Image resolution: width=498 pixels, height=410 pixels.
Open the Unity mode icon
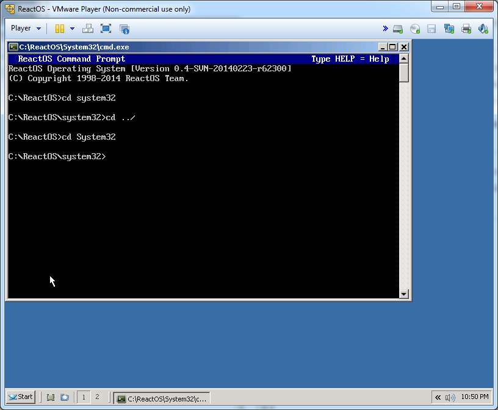pyautogui.click(x=124, y=29)
